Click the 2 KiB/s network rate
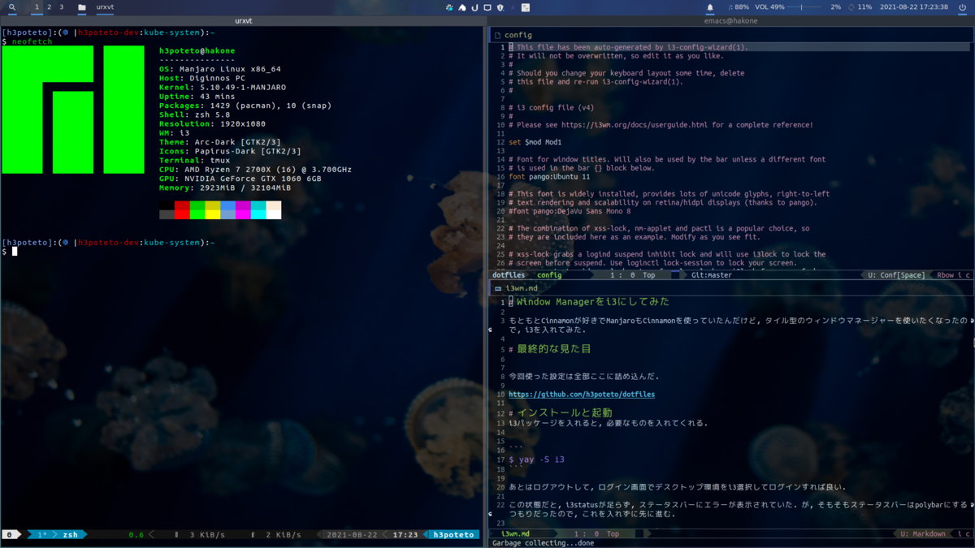This screenshot has height=548, width=975. click(x=283, y=535)
